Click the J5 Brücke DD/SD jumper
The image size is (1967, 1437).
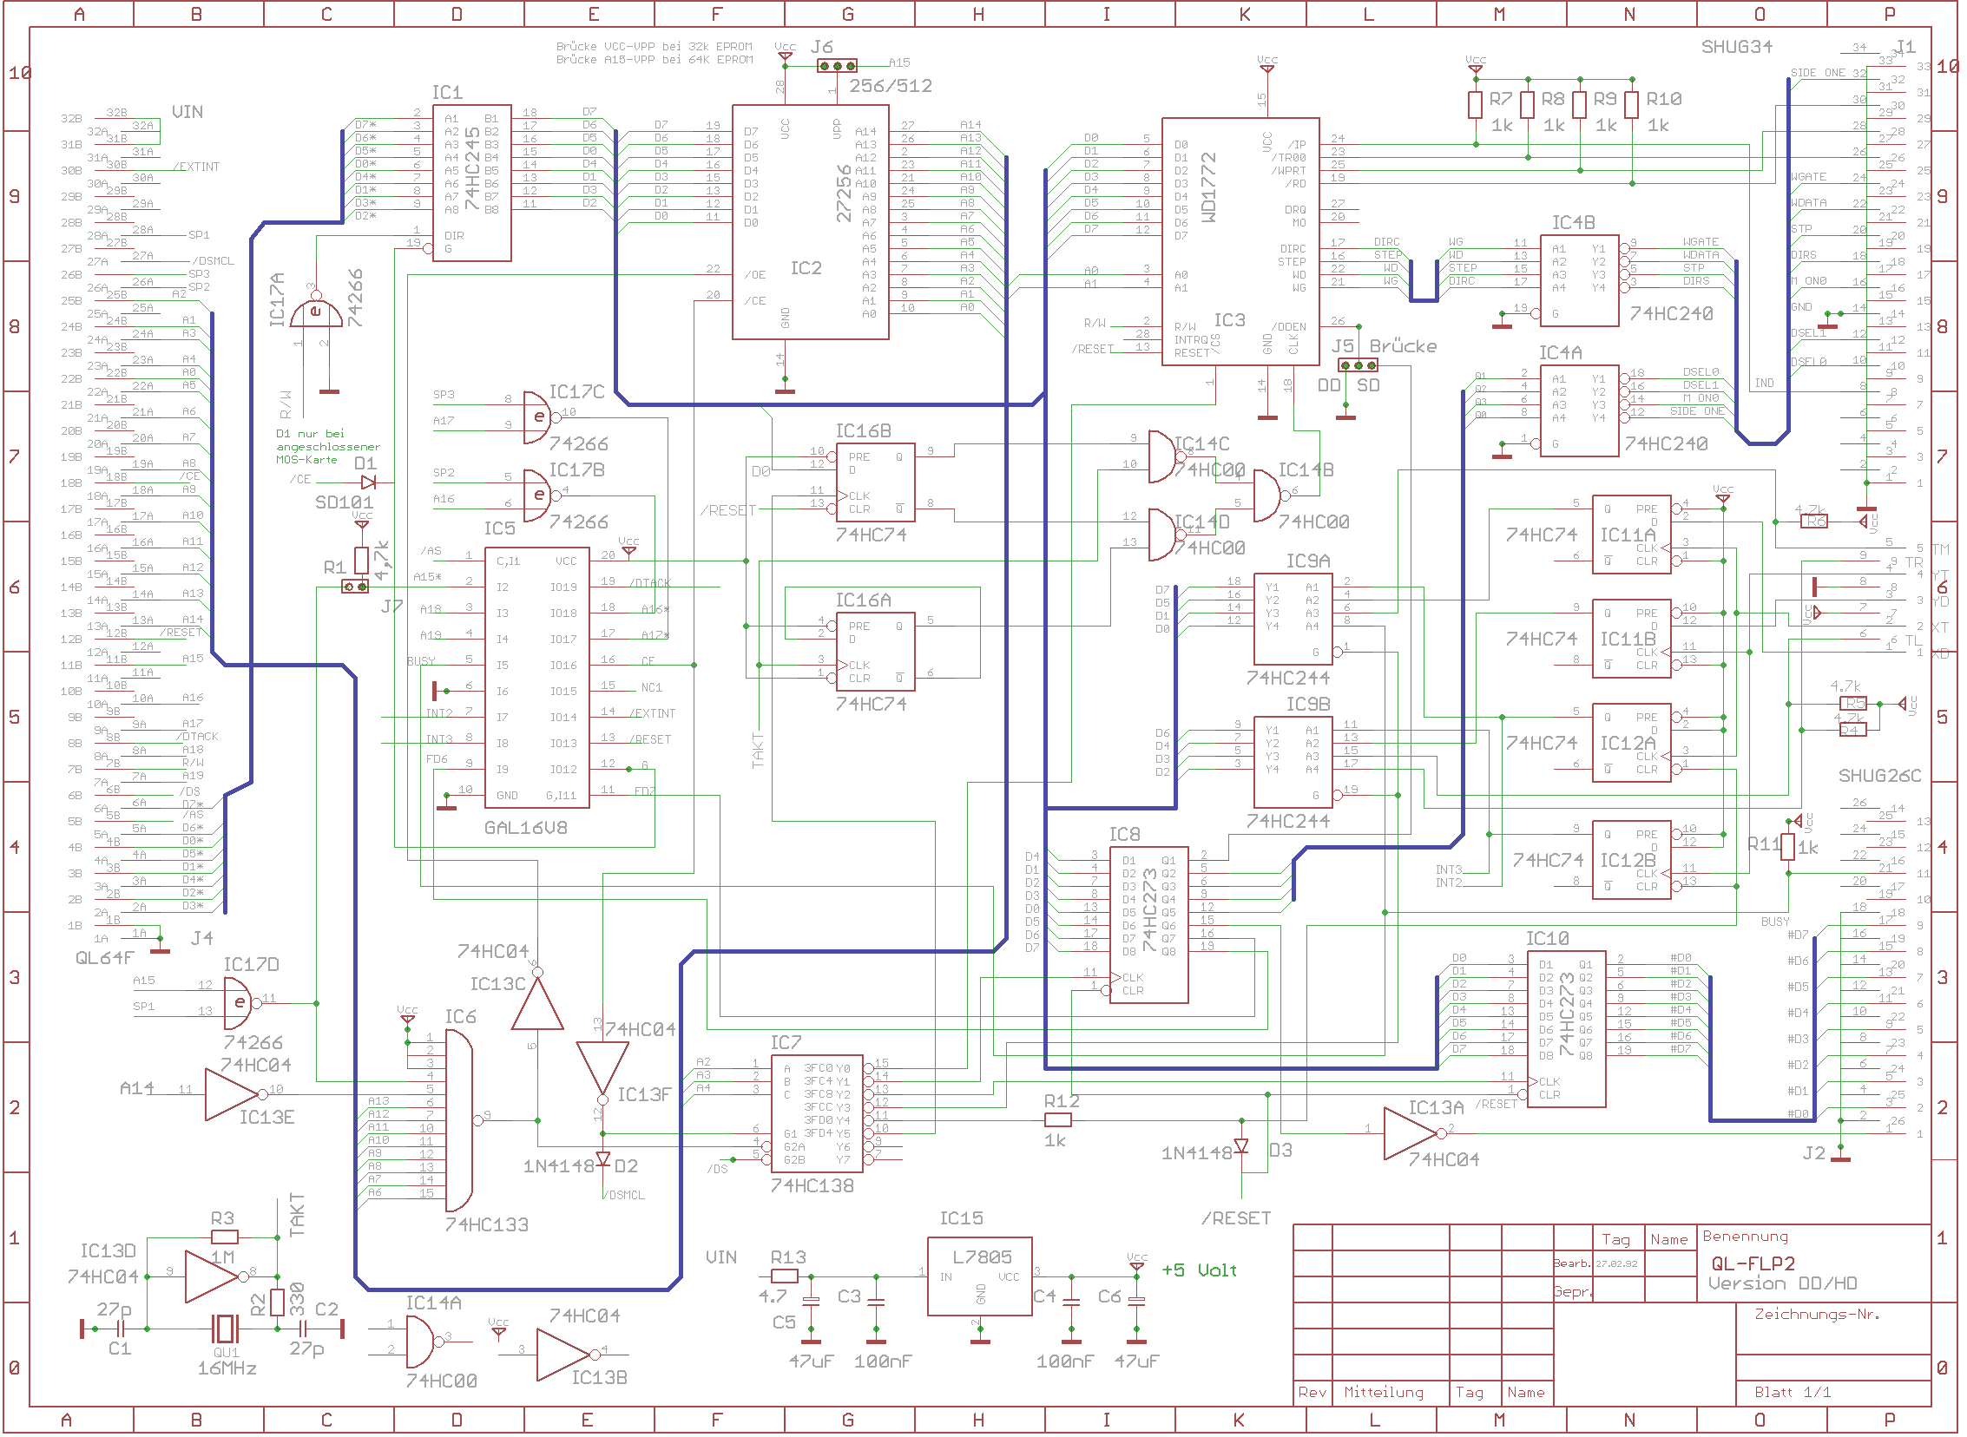point(1357,365)
